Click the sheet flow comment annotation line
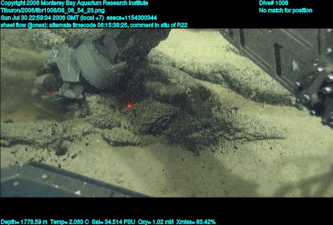The image size is (333, 225). coord(94,25)
